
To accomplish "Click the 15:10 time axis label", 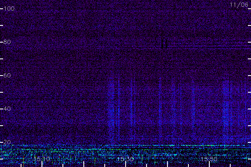I will (x=42, y=159).
